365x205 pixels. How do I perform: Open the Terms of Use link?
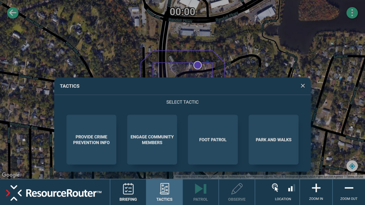[355, 177]
